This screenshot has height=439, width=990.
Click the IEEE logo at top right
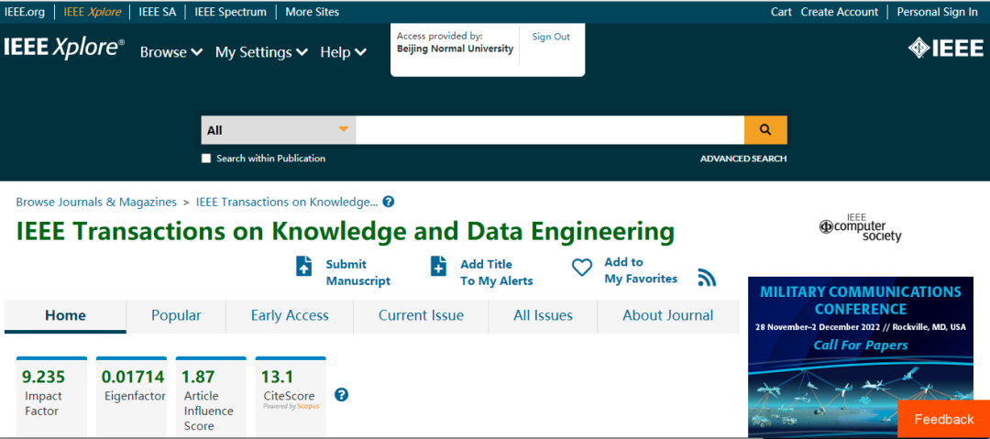point(945,49)
